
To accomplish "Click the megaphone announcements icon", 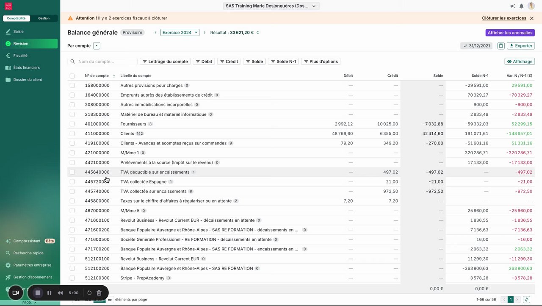I will click(513, 6).
